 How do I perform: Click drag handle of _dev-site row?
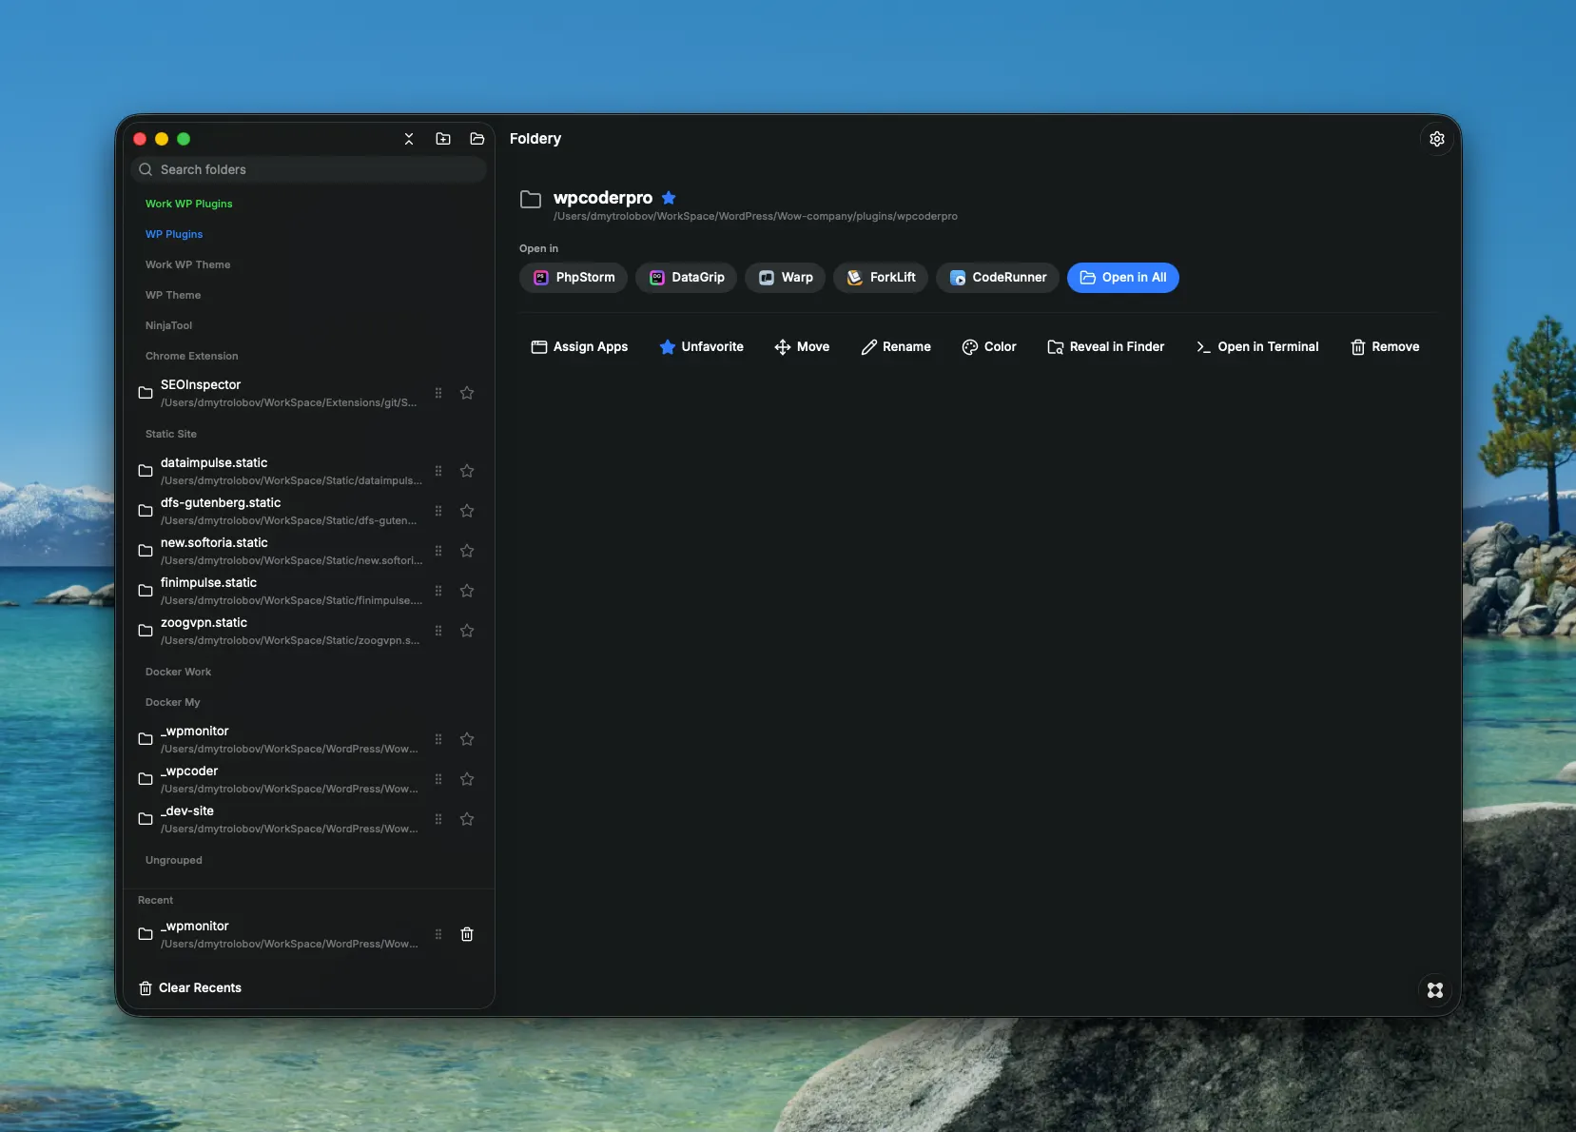coord(438,819)
